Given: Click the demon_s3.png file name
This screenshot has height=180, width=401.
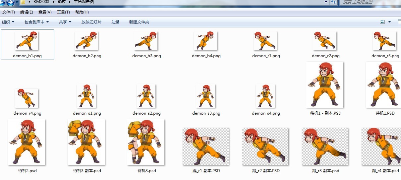Looking at the screenshot, I should tap(206, 113).
